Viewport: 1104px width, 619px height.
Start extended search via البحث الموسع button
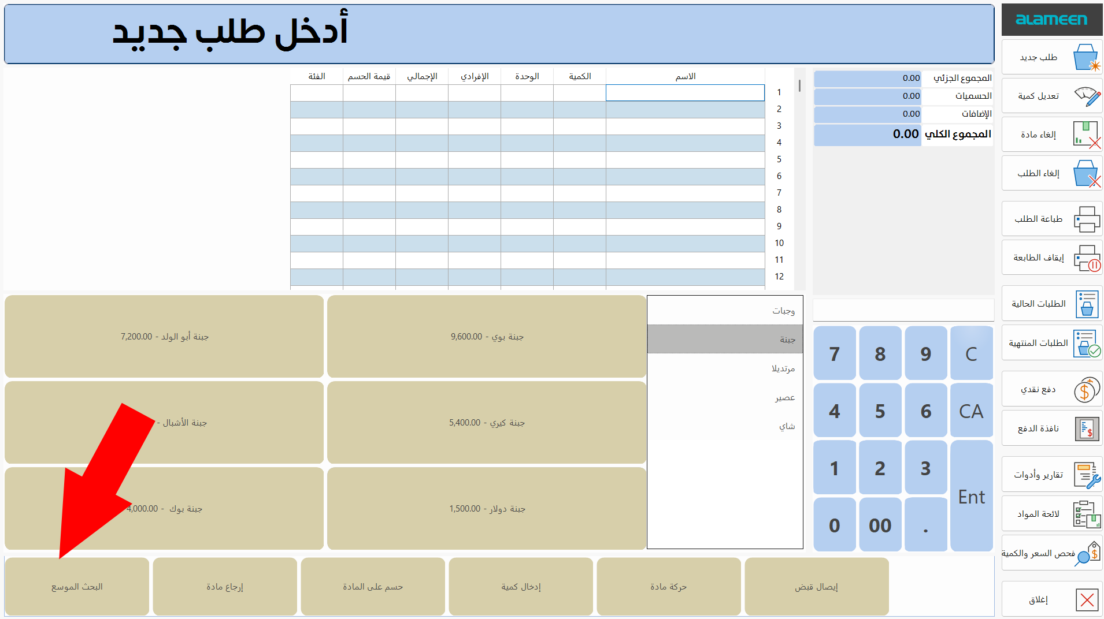[x=76, y=586]
